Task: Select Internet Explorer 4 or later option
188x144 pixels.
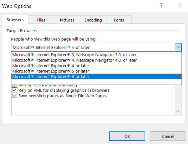Action: [x=96, y=66]
